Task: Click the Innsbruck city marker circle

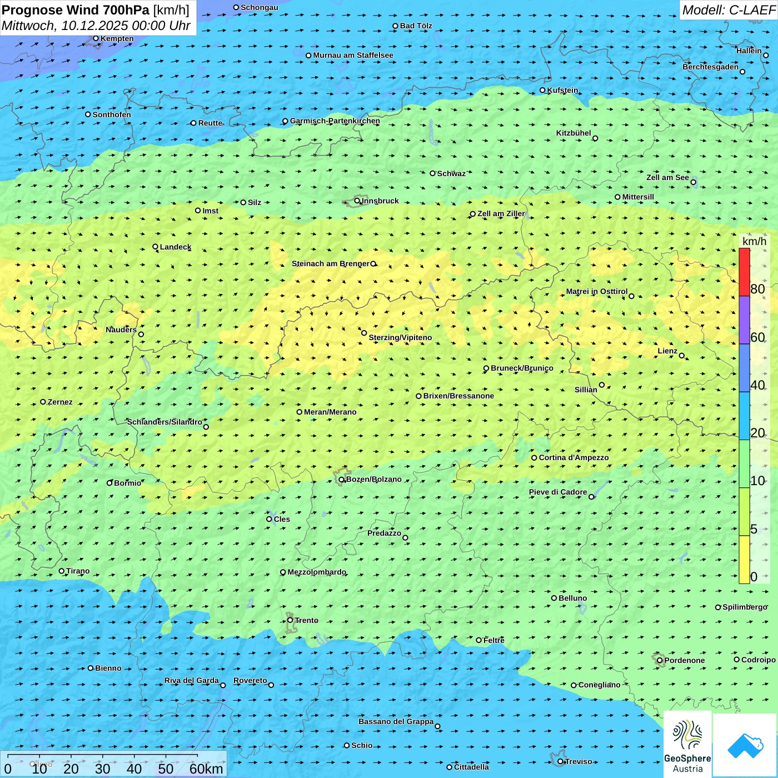Action: [x=357, y=201]
